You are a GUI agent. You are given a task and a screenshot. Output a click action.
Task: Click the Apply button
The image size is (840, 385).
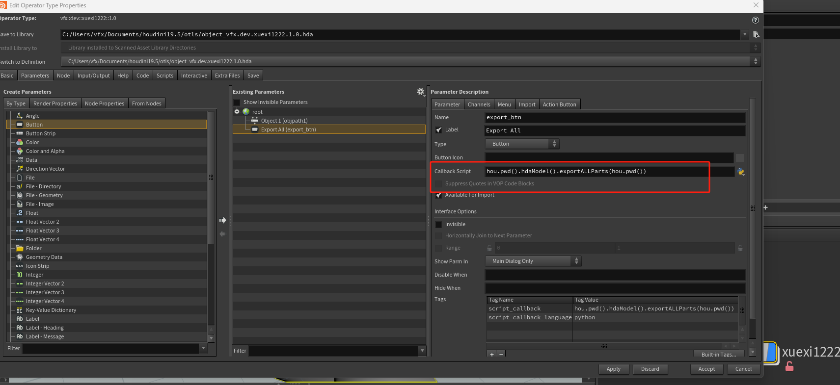(x=613, y=369)
